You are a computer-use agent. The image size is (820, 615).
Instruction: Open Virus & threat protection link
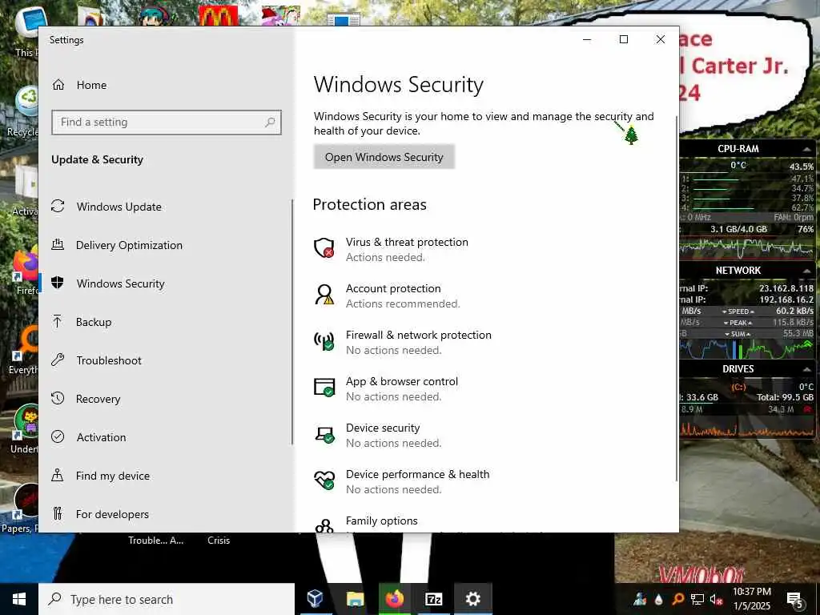pyautogui.click(x=407, y=242)
